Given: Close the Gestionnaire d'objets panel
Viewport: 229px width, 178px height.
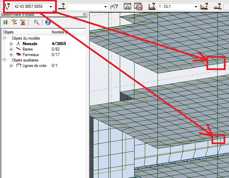Looking at the screenshot, I should 85,14.
